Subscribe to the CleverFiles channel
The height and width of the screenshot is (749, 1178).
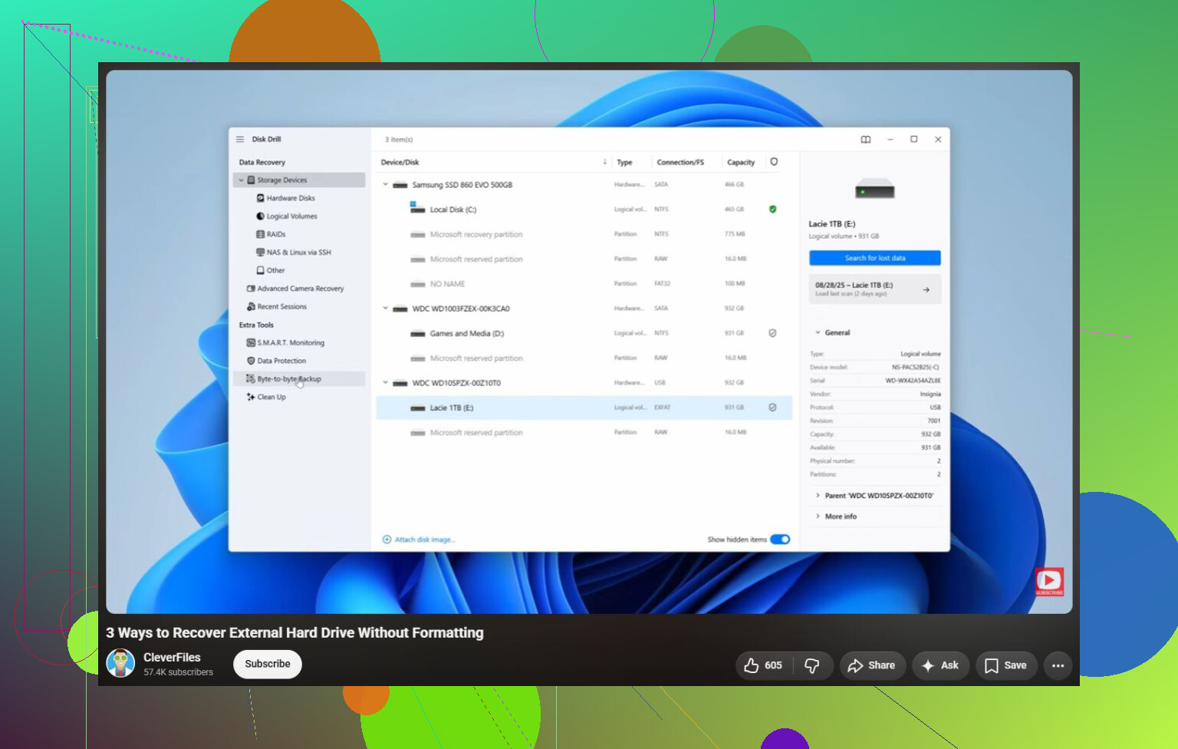(x=268, y=664)
